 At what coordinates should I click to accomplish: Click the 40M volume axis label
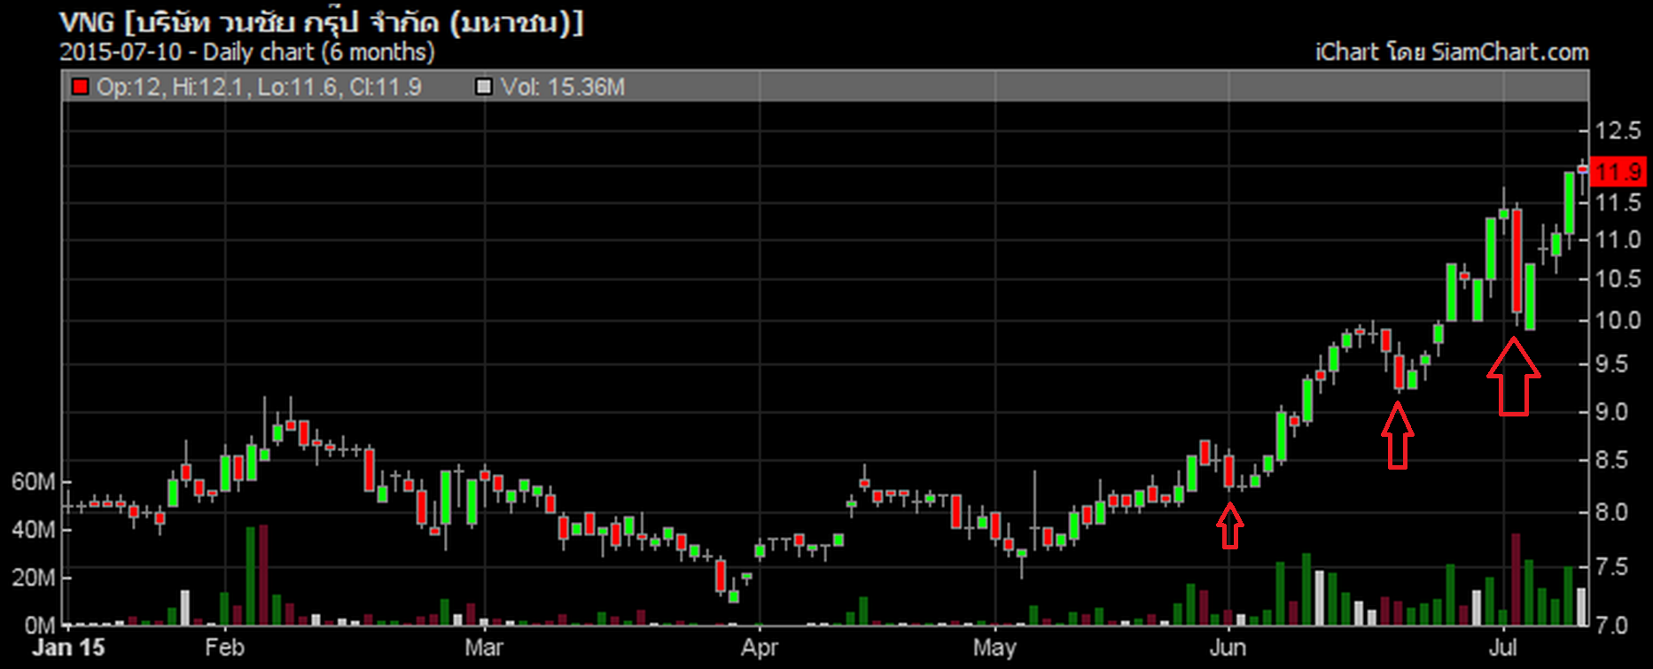tap(33, 530)
